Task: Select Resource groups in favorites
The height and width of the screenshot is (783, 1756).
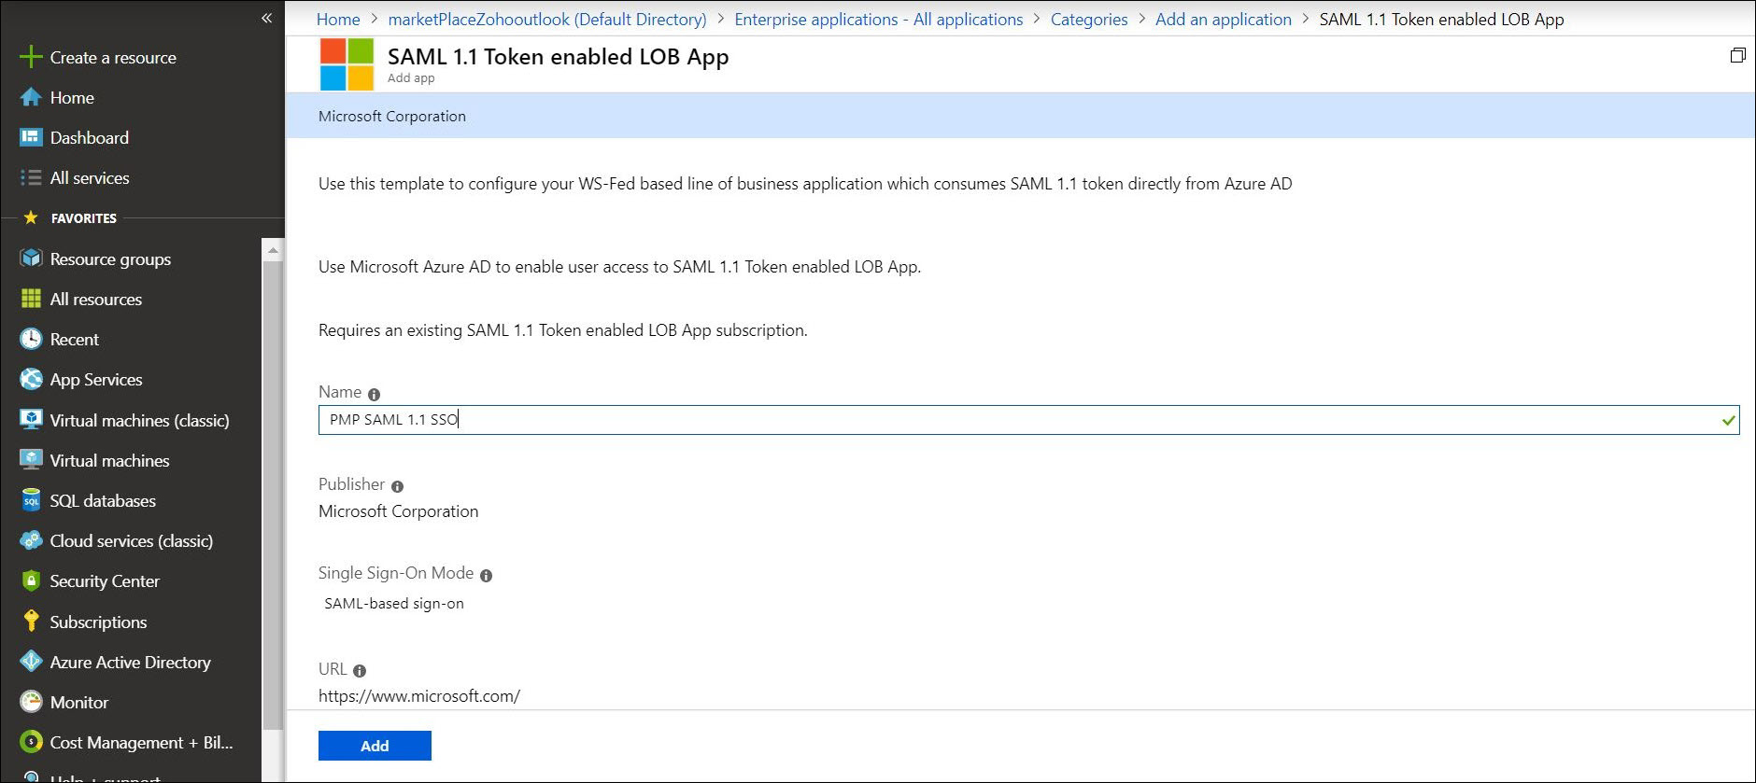Action: click(110, 259)
